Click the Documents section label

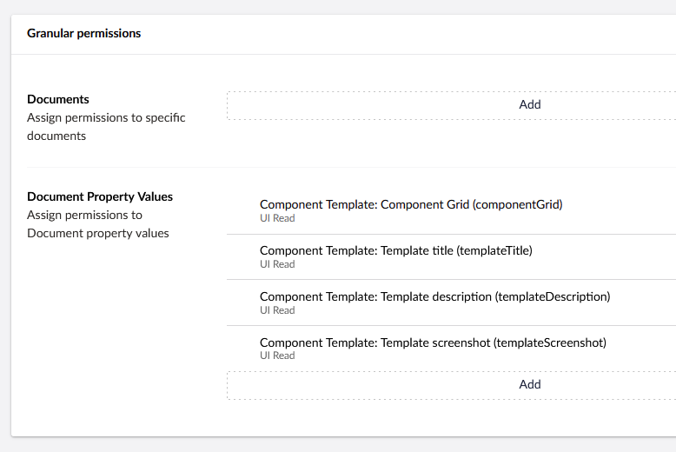[58, 100]
